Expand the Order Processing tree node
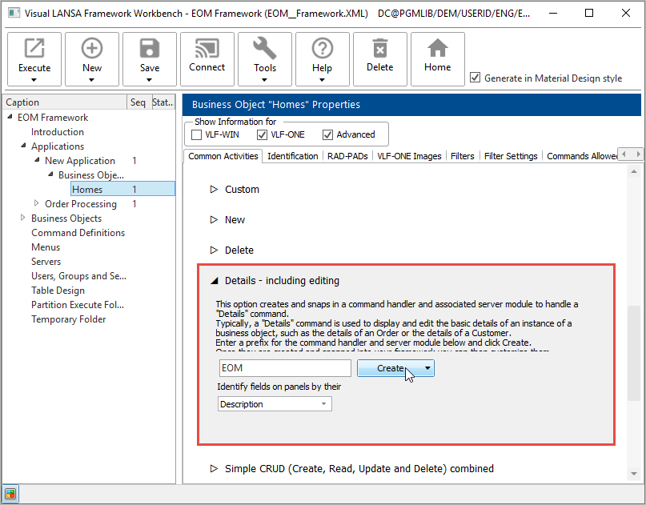The image size is (646, 505). click(x=37, y=203)
